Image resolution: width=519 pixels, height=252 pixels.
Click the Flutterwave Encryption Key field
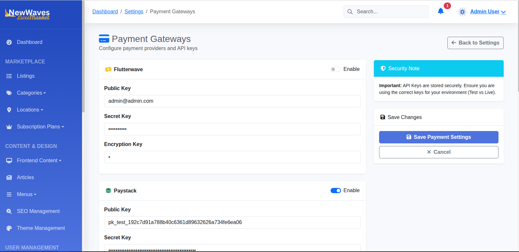pos(232,157)
